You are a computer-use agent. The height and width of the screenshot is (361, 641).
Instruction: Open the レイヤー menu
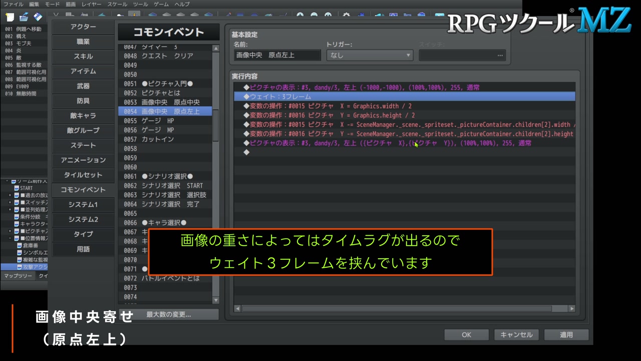92,4
